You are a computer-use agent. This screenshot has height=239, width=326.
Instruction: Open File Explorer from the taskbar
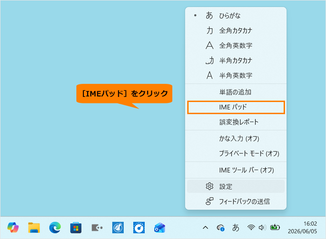[34, 228]
